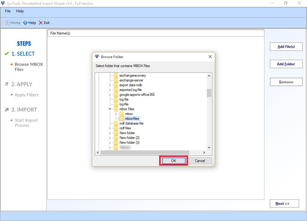This screenshot has height=221, width=307.
Task: Click the mdf database file folder icon
Action: click(116, 123)
